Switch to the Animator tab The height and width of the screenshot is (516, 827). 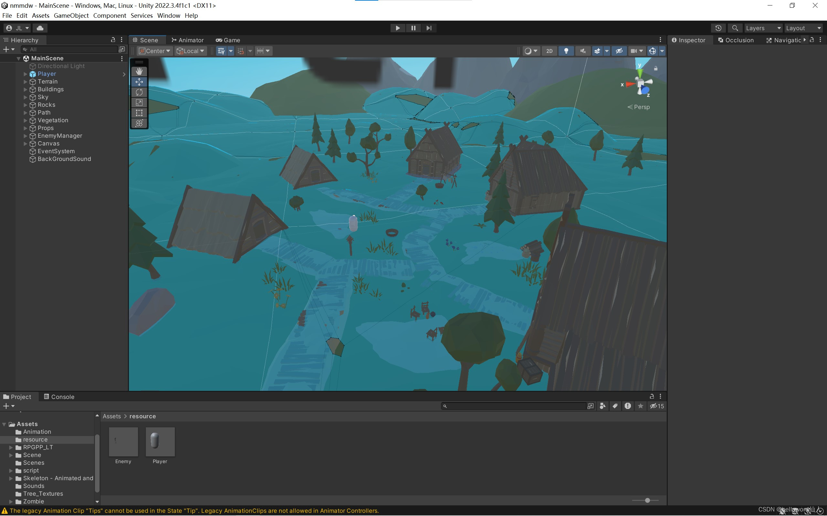pos(188,40)
